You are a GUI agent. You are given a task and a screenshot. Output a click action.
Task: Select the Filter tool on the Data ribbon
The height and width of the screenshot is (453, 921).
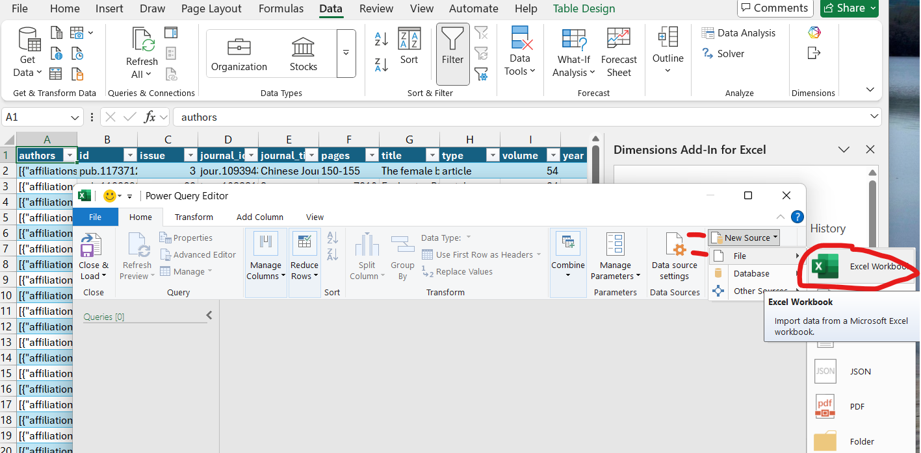(x=452, y=53)
